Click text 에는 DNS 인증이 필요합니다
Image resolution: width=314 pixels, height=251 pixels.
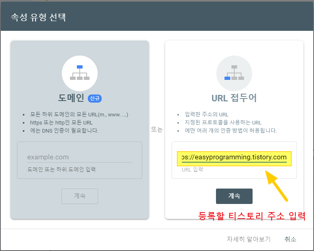(x=64, y=131)
